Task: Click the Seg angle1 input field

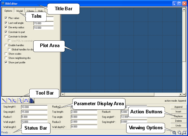Action: (x=34, y=112)
